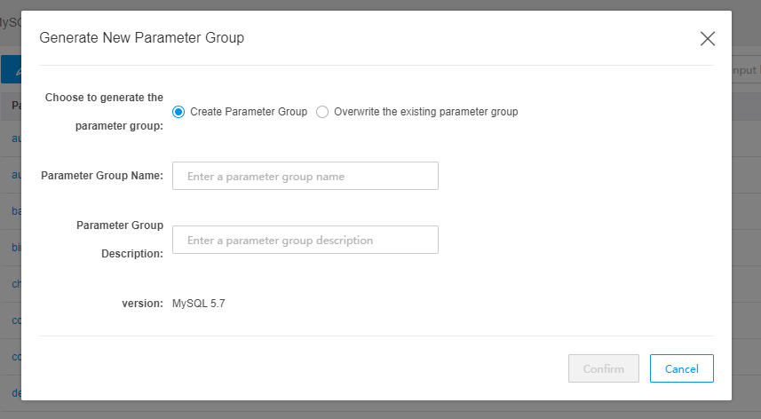The height and width of the screenshot is (419, 761).
Task: Choose Overwrite the existing parameter group
Action: (x=322, y=112)
